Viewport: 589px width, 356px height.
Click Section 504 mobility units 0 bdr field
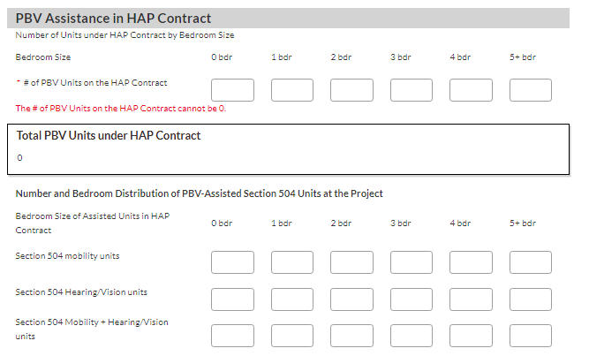232,262
